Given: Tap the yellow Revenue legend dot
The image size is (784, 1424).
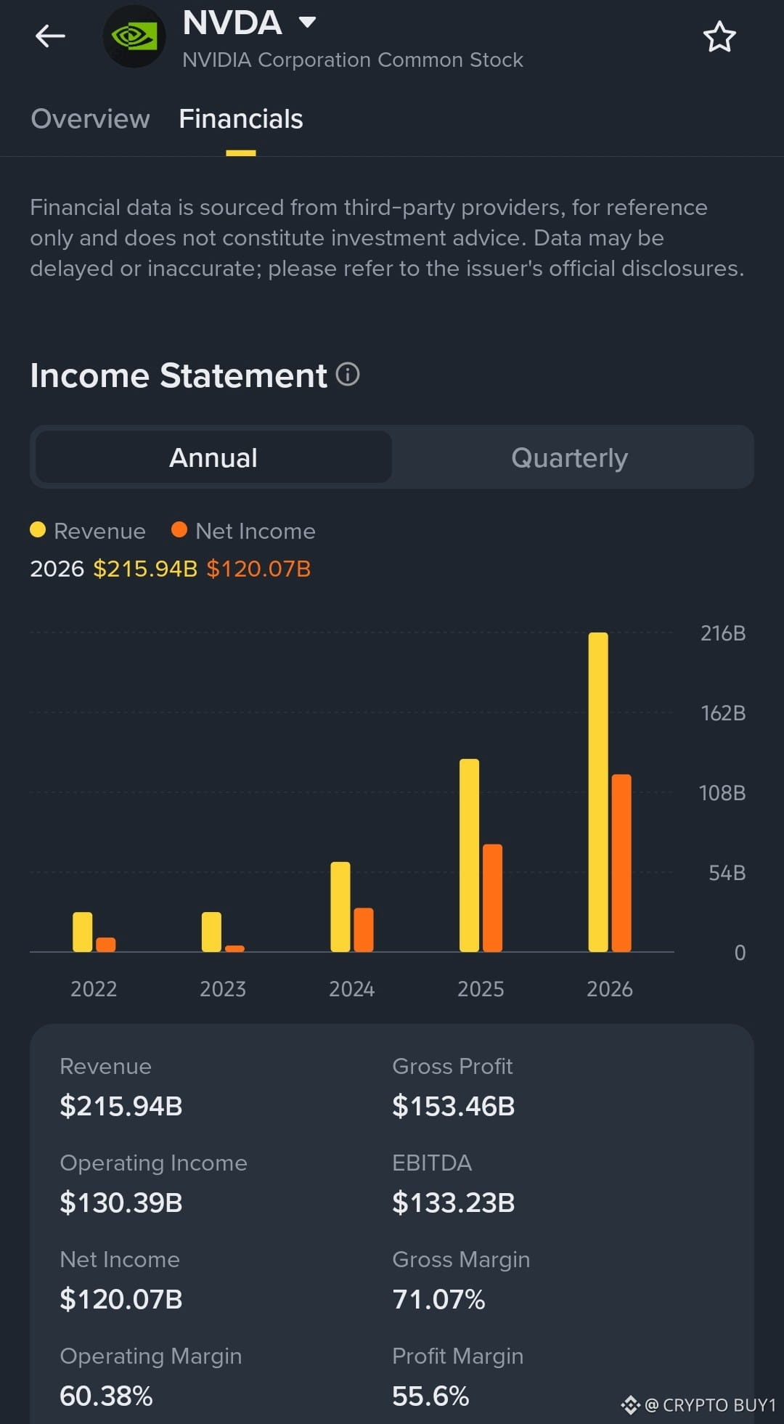Looking at the screenshot, I should pyautogui.click(x=38, y=530).
